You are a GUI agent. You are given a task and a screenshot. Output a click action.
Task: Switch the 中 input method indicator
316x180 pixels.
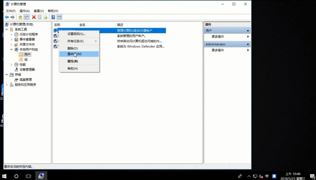[x=267, y=176]
